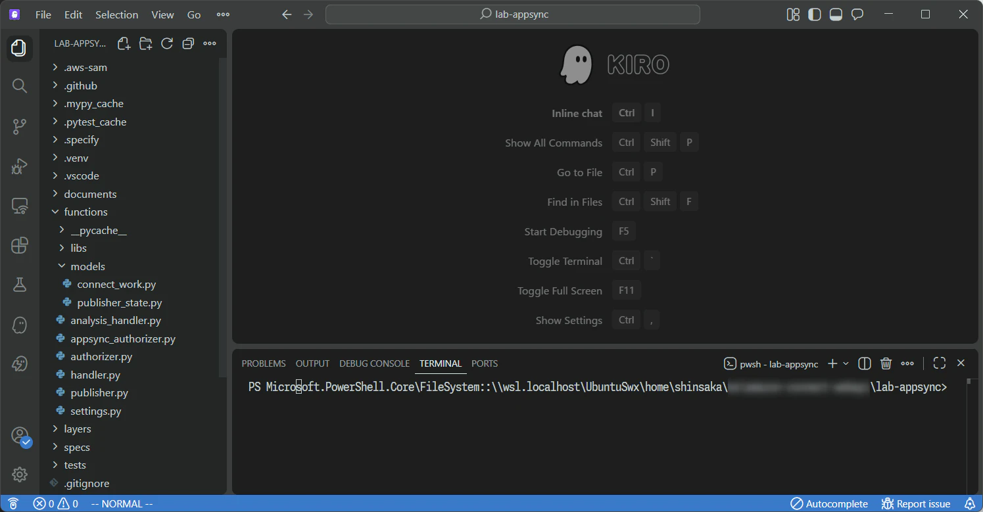Toggle the bottom panel visibility

click(x=836, y=14)
